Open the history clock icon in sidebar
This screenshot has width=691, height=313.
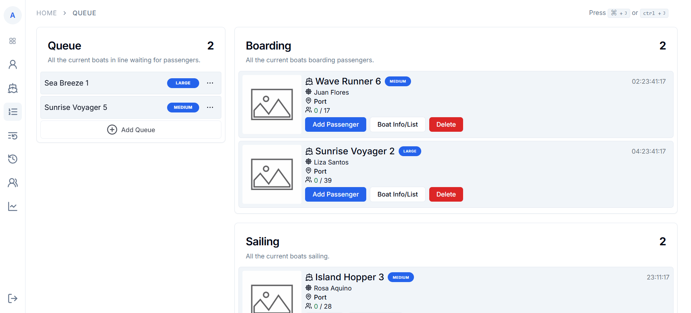point(12,159)
